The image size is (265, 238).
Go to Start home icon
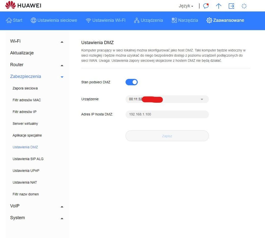point(9,20)
